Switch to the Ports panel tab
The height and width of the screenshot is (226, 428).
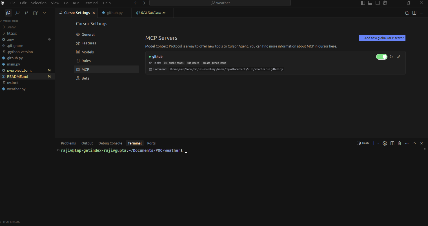(151, 143)
